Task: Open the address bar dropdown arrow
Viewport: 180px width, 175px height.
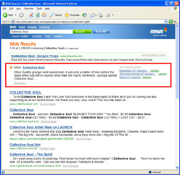Action: click(166, 22)
